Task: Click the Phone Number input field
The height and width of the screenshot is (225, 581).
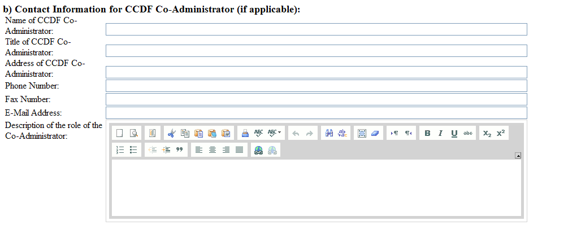Action: click(316, 86)
